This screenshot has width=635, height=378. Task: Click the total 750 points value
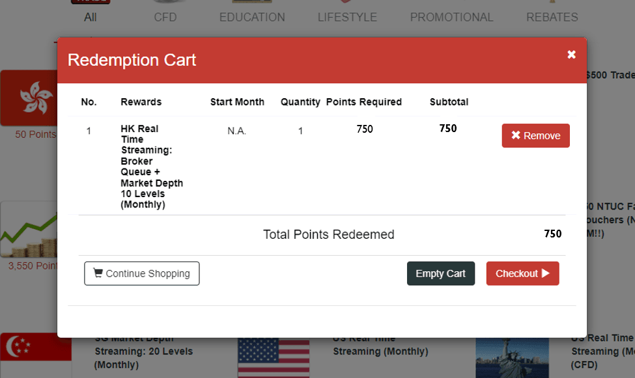[x=553, y=234]
